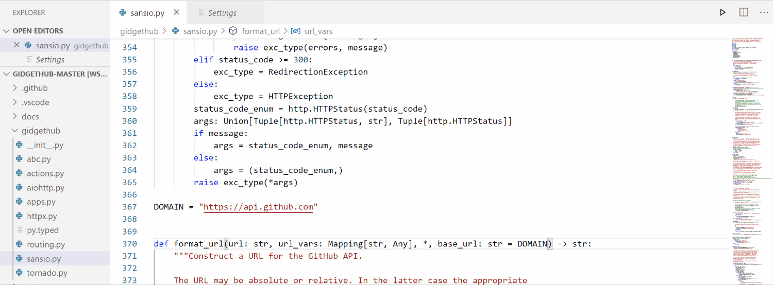Image resolution: width=773 pixels, height=285 pixels.
Task: Click the def format_url function name
Action: click(199, 244)
